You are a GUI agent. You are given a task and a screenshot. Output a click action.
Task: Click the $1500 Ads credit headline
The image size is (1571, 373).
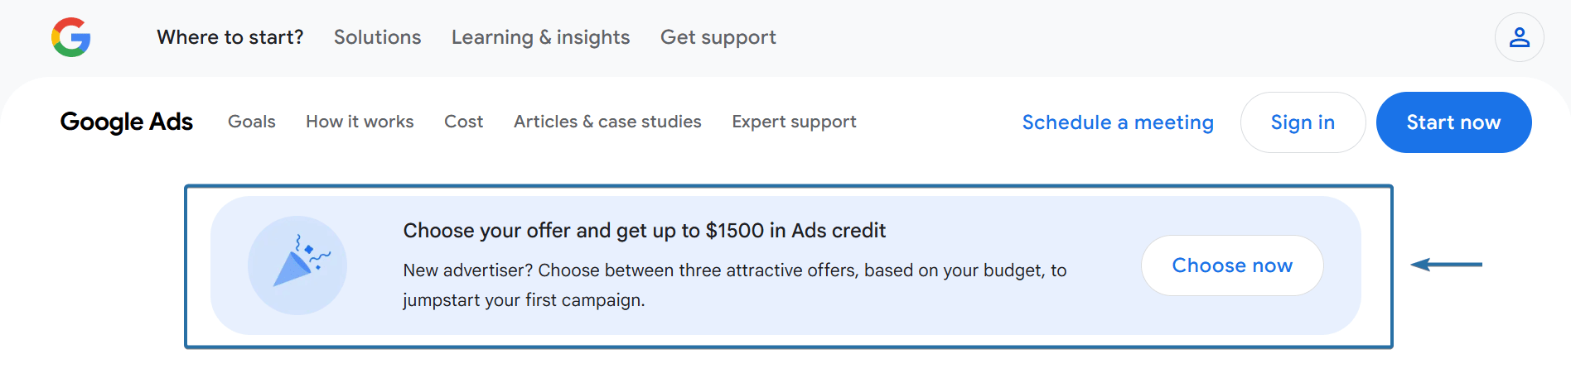tap(644, 231)
